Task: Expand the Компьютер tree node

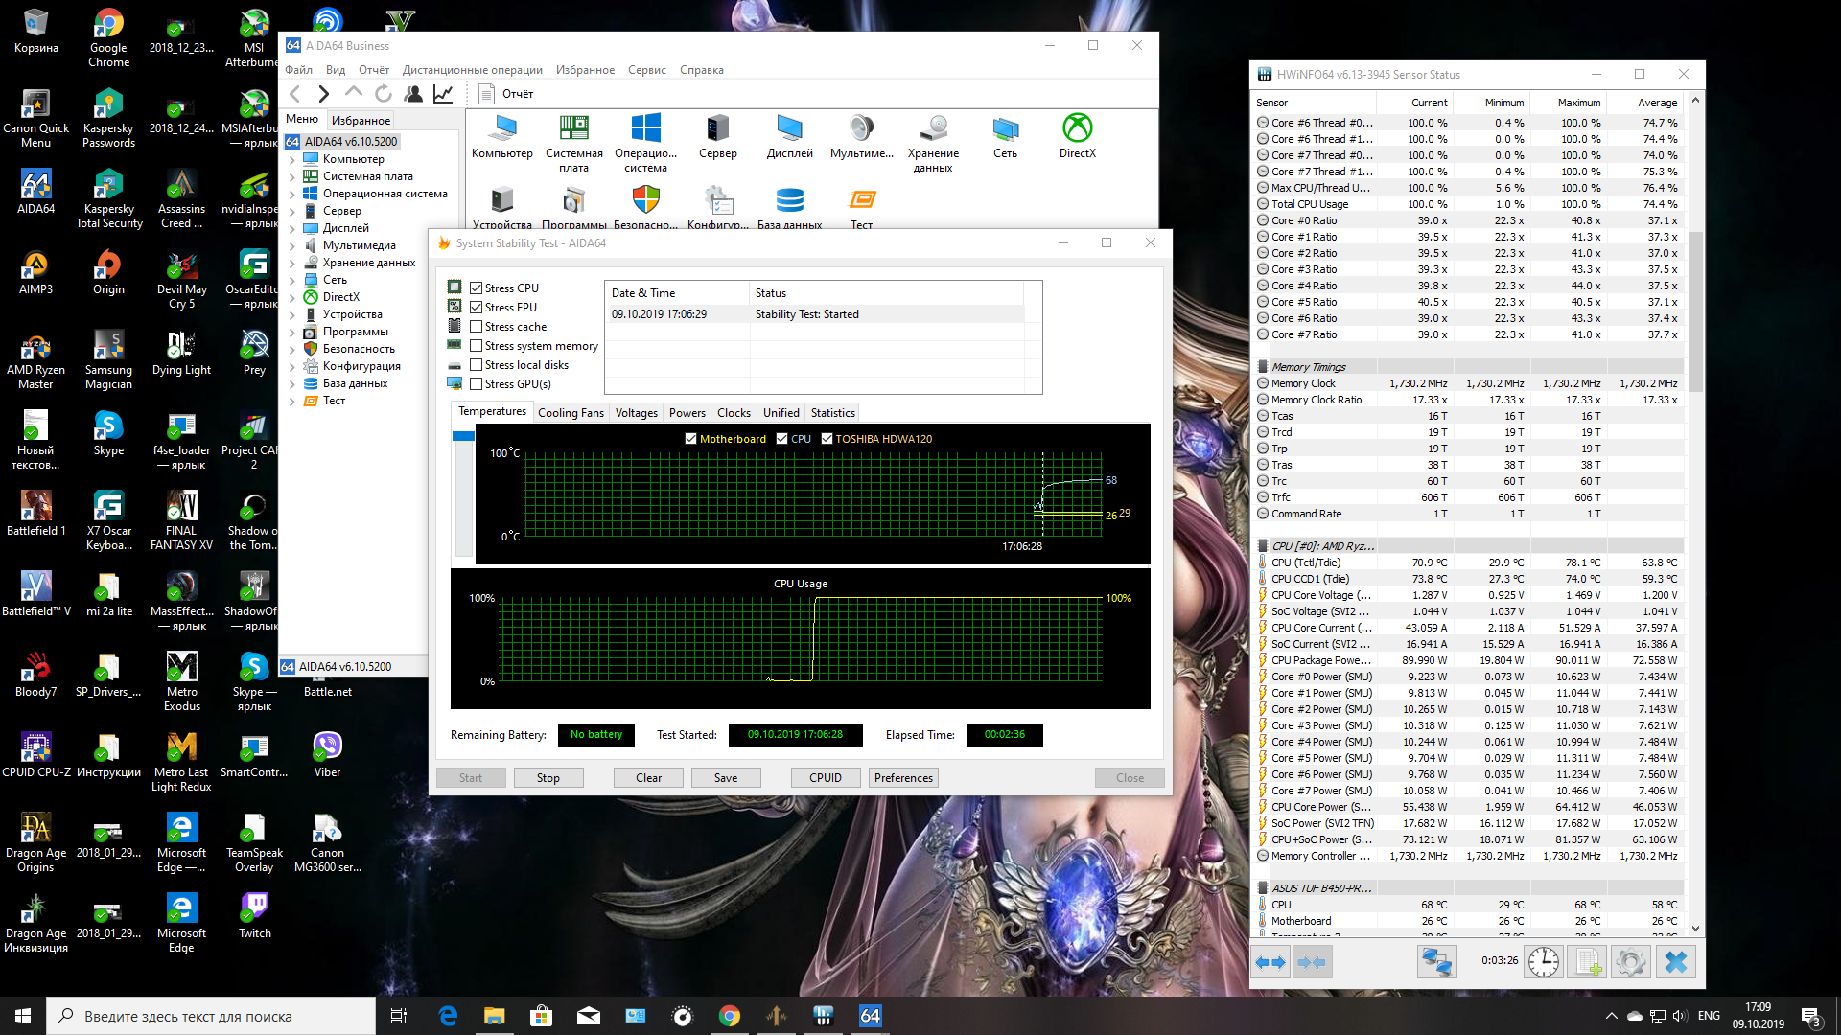Action: pos(292,160)
